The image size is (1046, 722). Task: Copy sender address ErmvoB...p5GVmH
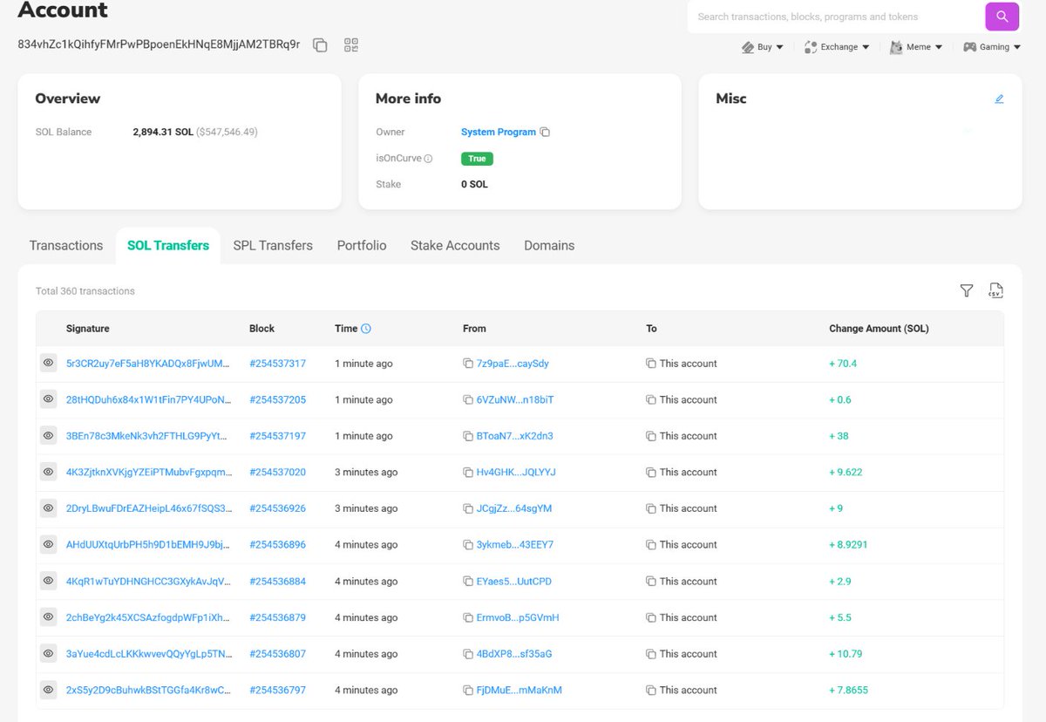(x=468, y=617)
